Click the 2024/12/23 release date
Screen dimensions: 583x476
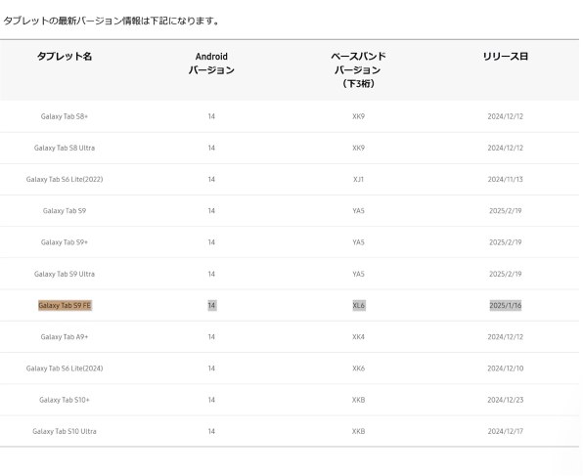point(506,400)
